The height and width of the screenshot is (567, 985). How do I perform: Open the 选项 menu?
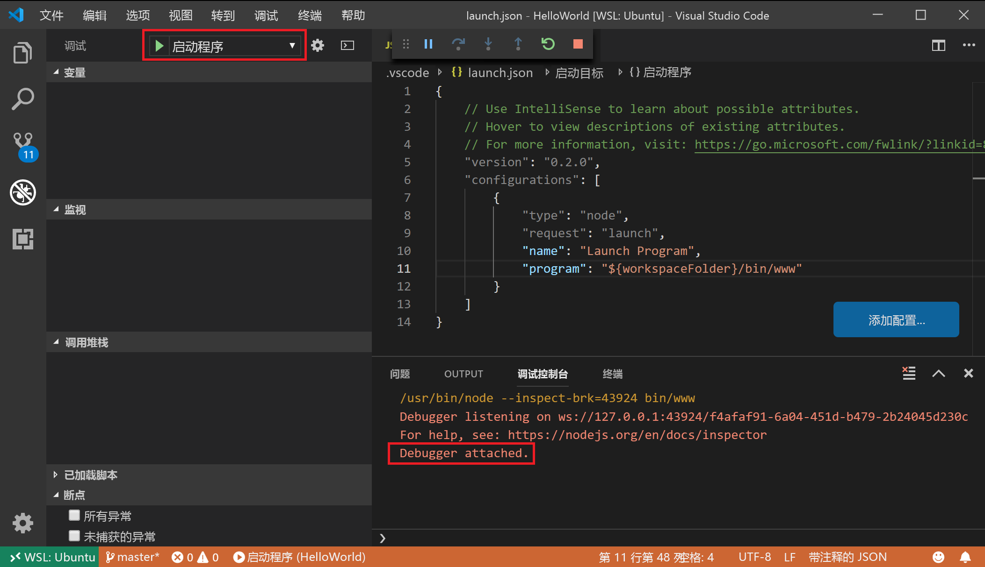[138, 15]
